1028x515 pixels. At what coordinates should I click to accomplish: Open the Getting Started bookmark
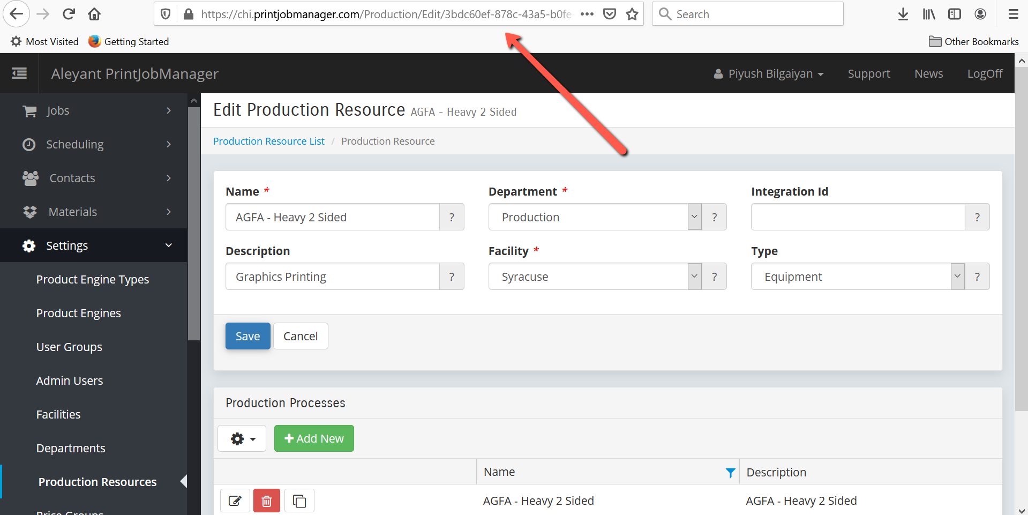tap(129, 41)
